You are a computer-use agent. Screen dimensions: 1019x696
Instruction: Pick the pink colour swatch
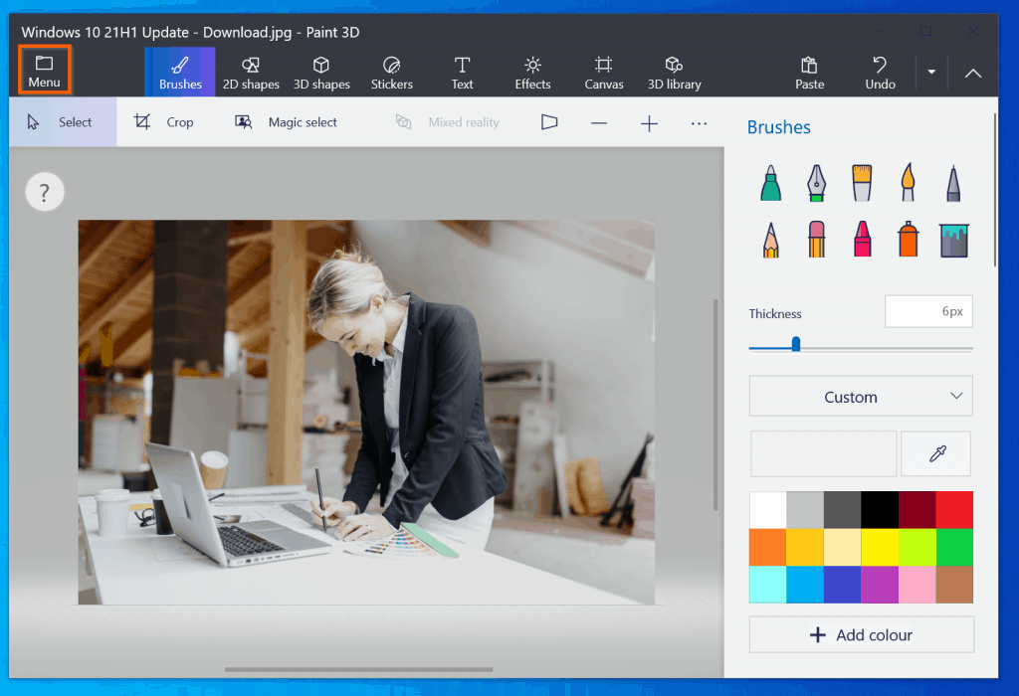[917, 585]
